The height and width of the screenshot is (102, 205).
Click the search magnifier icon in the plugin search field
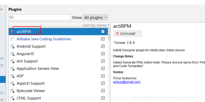click(12, 17)
